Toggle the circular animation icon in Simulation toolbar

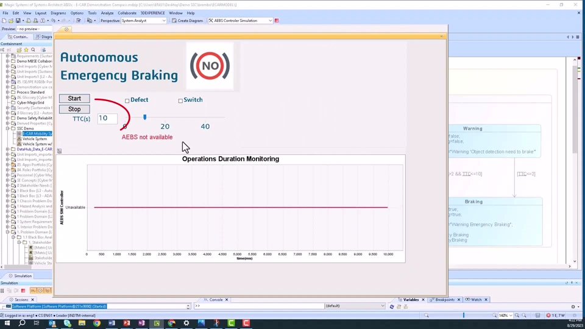pos(40,291)
